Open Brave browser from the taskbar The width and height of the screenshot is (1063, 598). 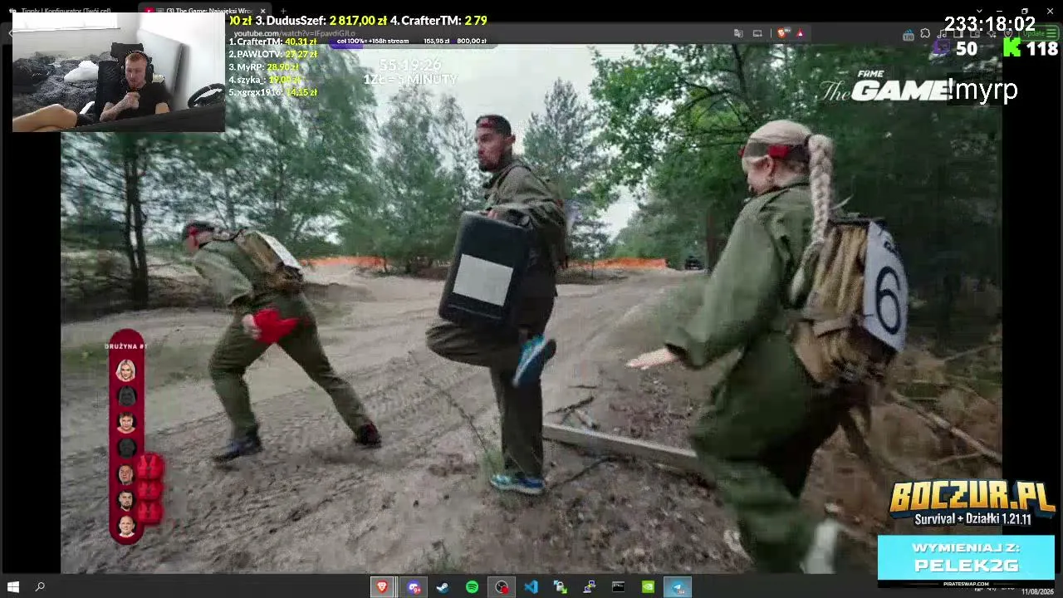[x=382, y=587]
